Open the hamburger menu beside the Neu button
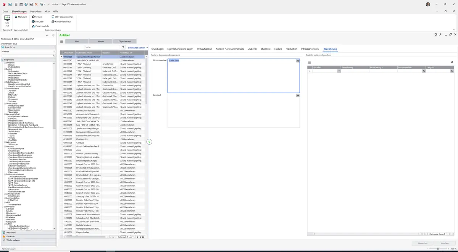Image resolution: width=458 pixels, height=252 pixels. [x=61, y=41]
